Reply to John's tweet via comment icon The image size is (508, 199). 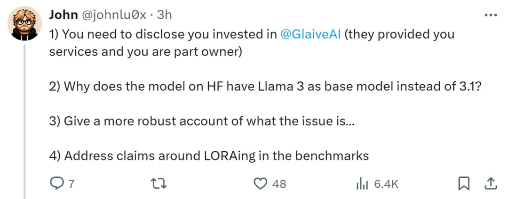pos(57,183)
